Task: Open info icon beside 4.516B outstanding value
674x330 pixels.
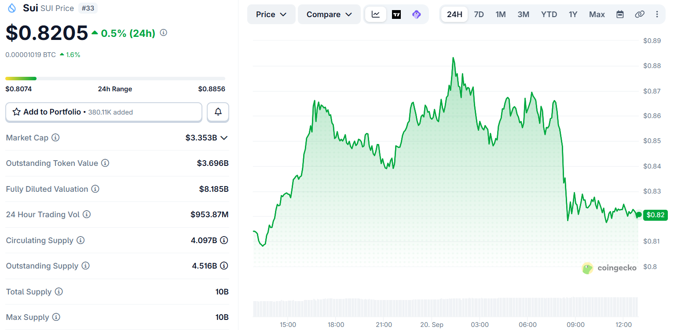Action: (x=224, y=265)
